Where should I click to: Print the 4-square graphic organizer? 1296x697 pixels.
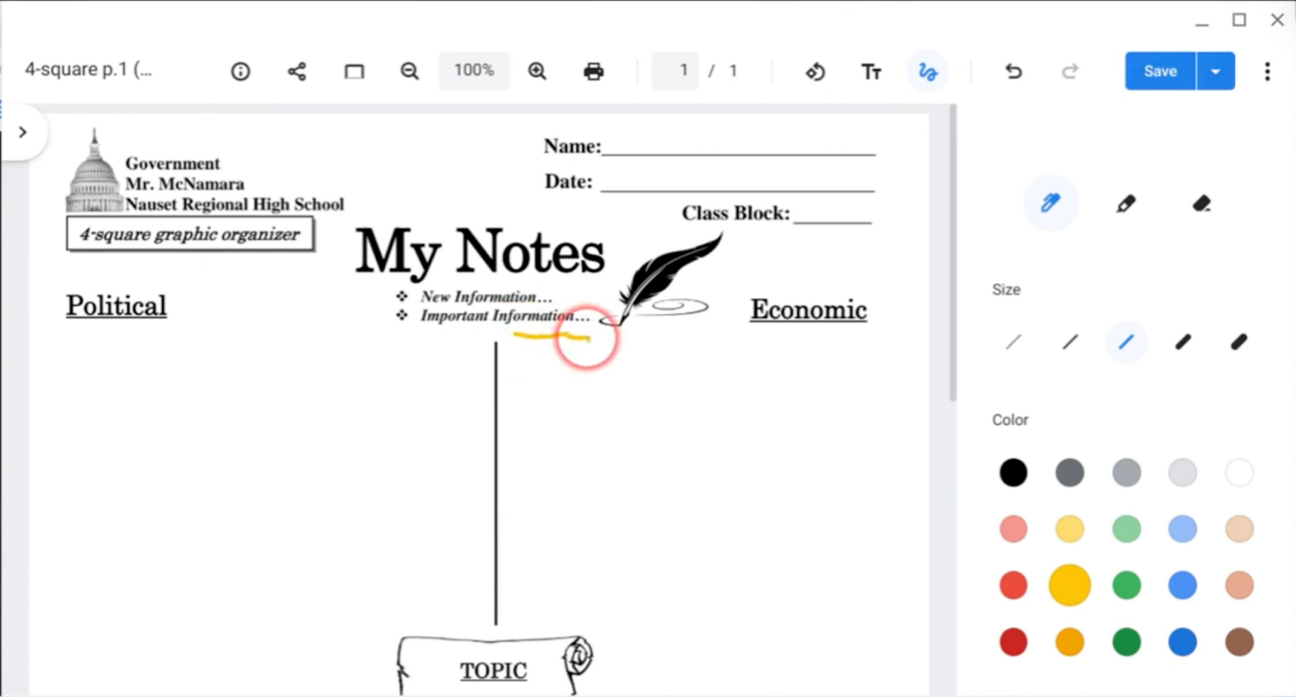(x=593, y=71)
